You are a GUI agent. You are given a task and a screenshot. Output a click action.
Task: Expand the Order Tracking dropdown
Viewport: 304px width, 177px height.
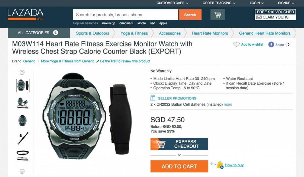click(x=219, y=3)
